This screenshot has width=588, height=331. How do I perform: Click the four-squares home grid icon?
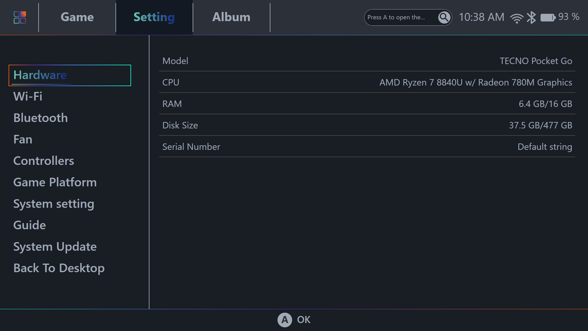pyautogui.click(x=20, y=17)
